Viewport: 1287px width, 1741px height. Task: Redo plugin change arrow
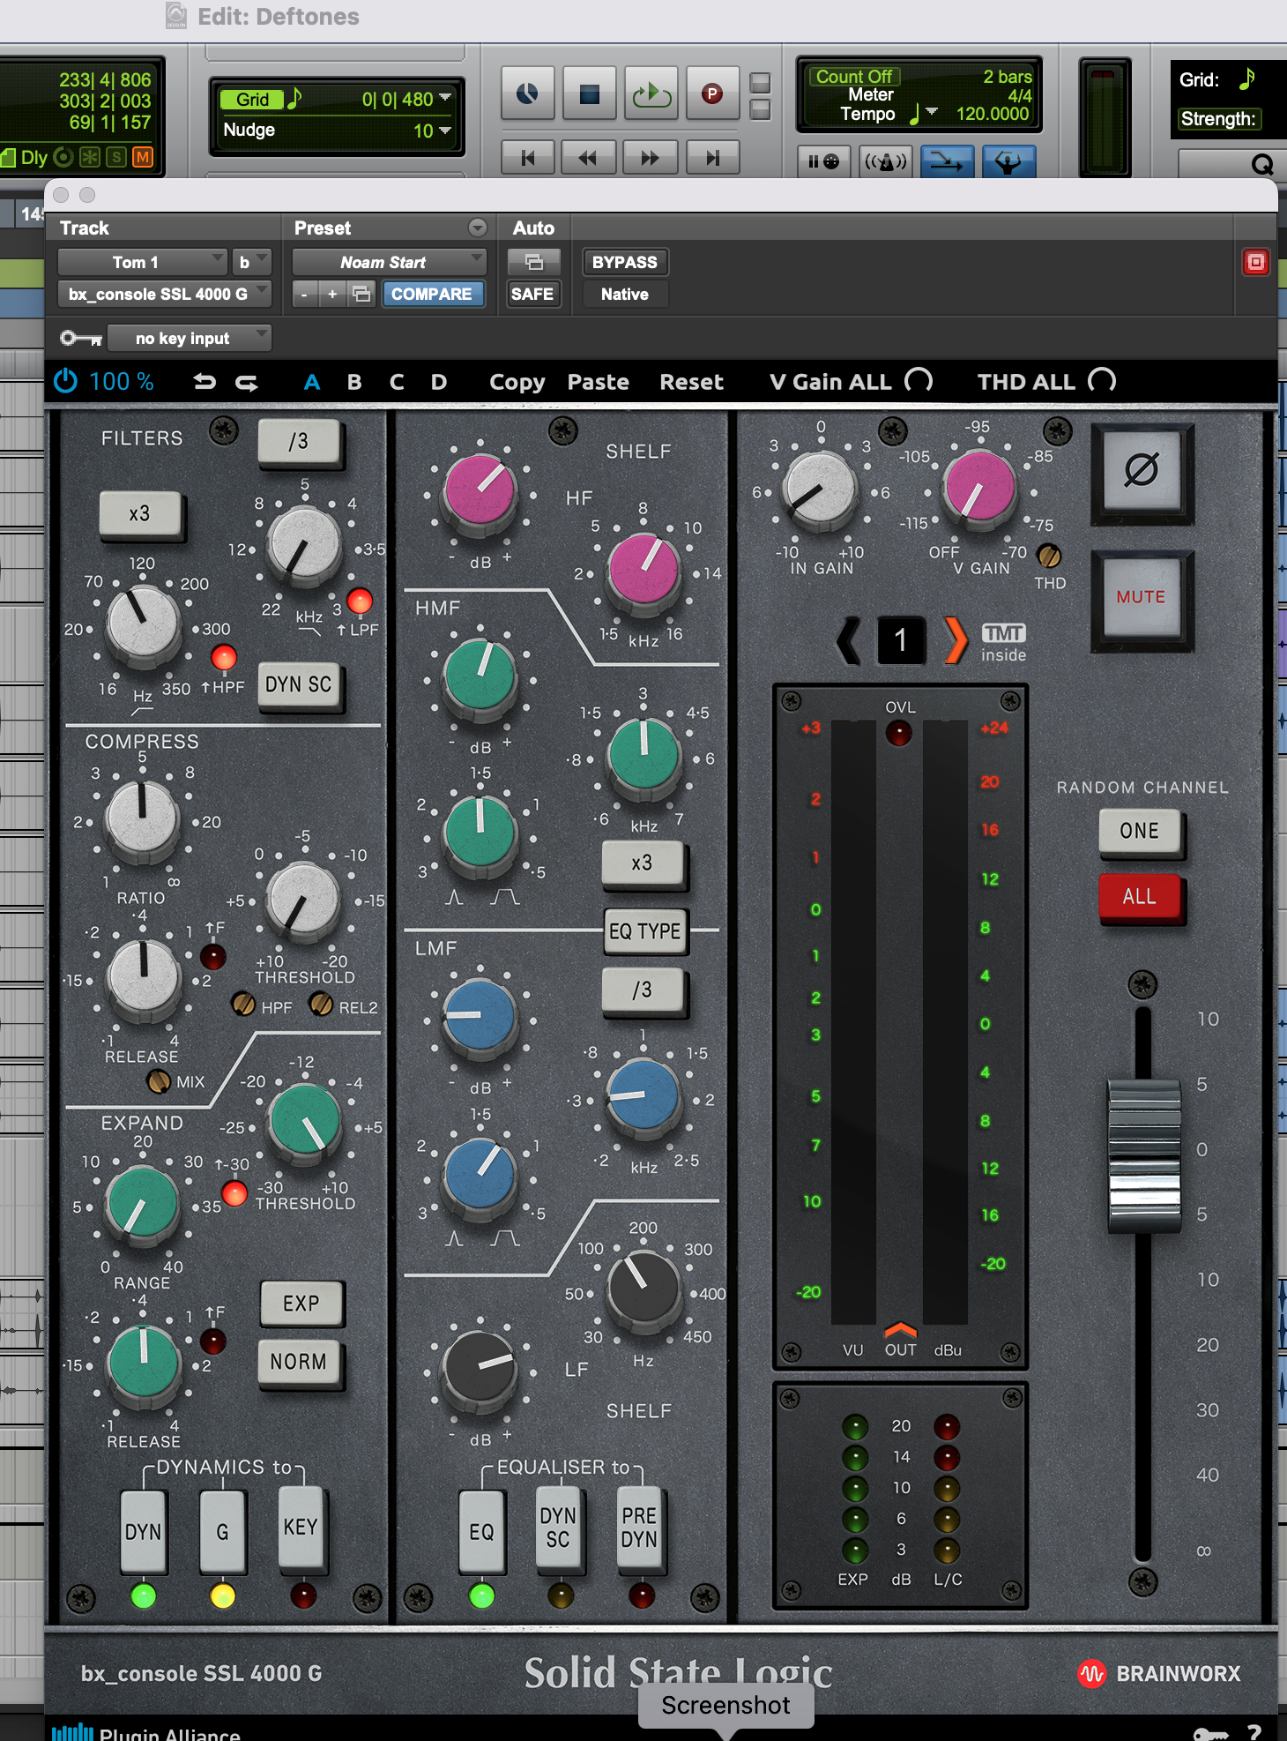pyautogui.click(x=247, y=383)
